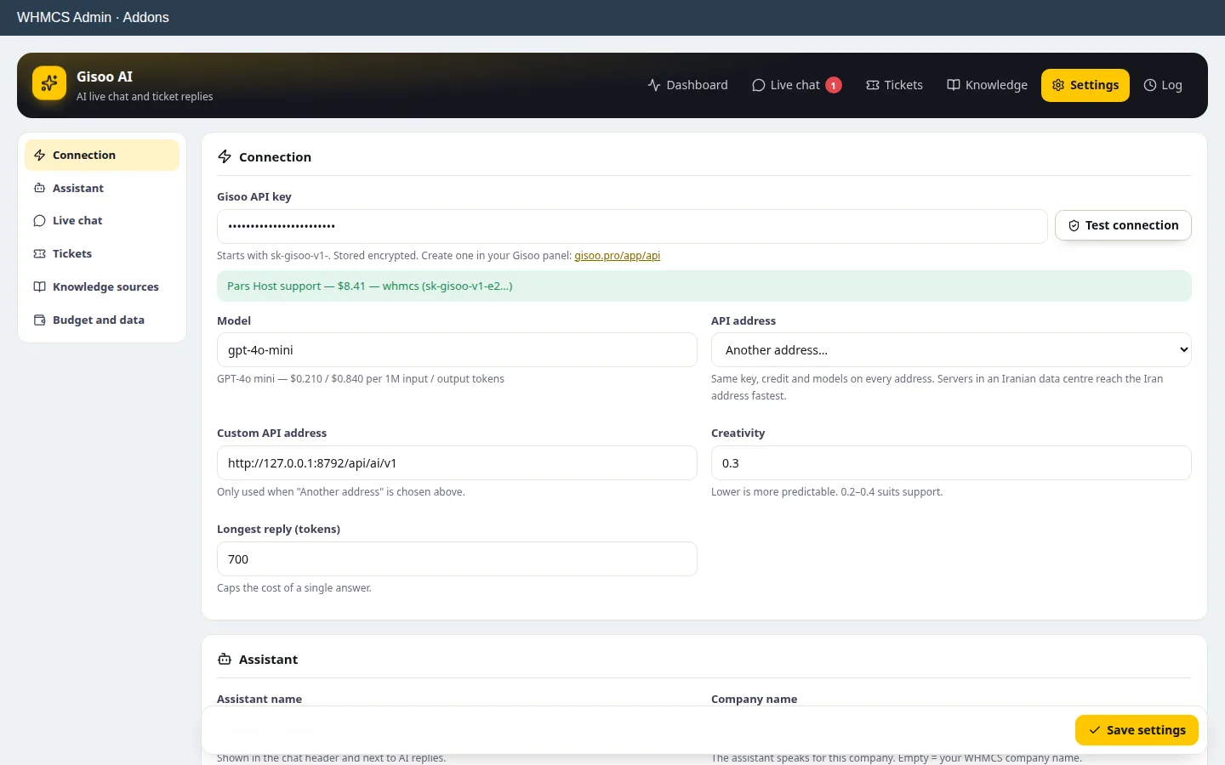Select Knowledge sources in the sidebar
1225x765 pixels.
[102, 286]
